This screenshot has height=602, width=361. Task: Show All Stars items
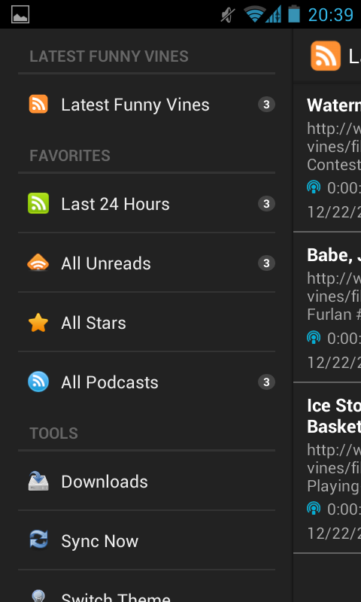click(x=147, y=323)
